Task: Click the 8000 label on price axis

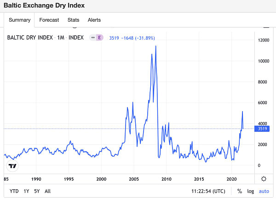Action: pos(263,82)
